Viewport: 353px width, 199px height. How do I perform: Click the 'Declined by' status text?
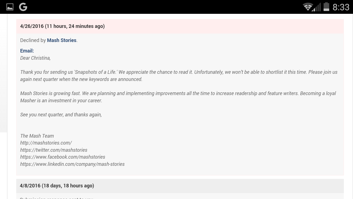(x=33, y=40)
